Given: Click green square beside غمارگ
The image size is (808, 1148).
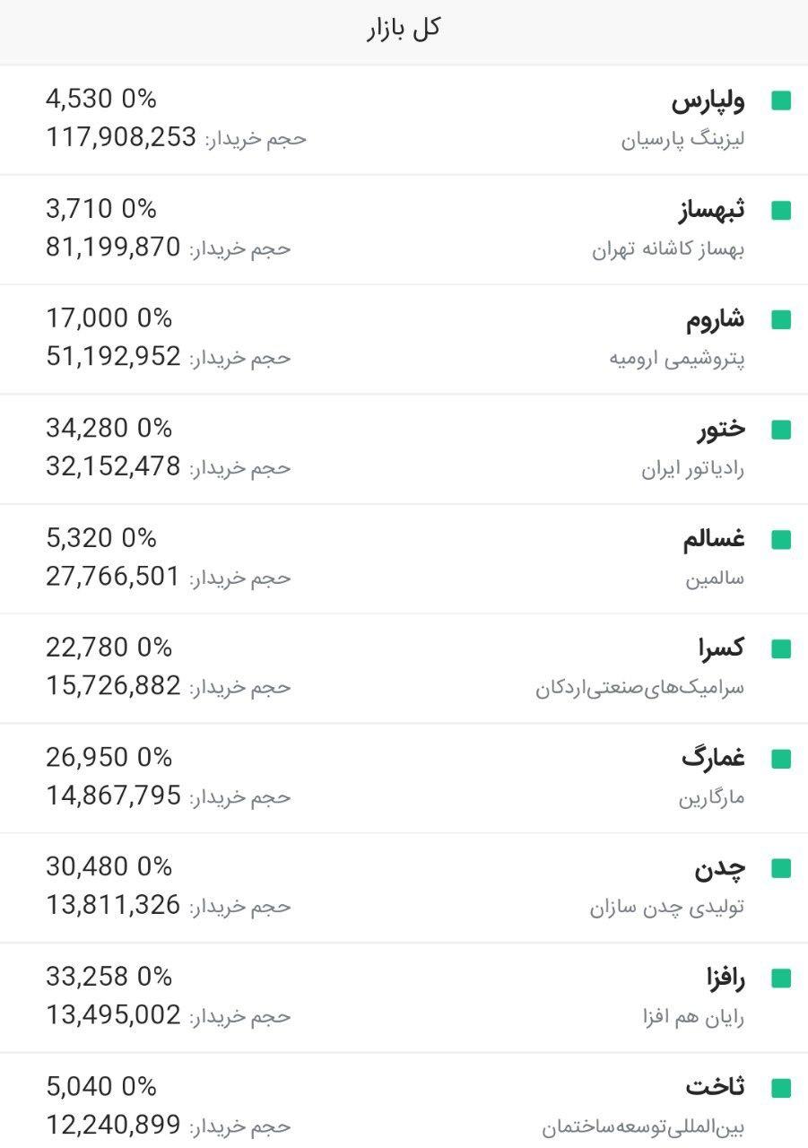Looking at the screenshot, I should 781,760.
